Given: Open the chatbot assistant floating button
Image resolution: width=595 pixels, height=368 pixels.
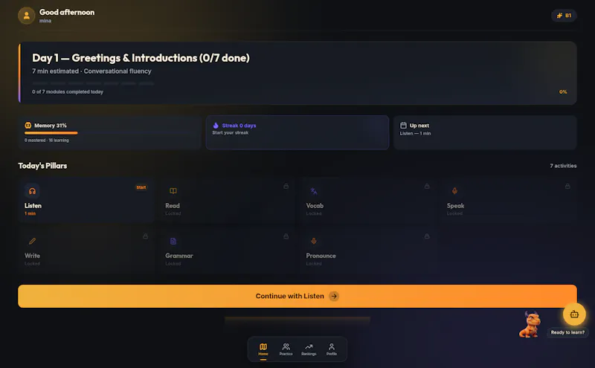Looking at the screenshot, I should (574, 314).
